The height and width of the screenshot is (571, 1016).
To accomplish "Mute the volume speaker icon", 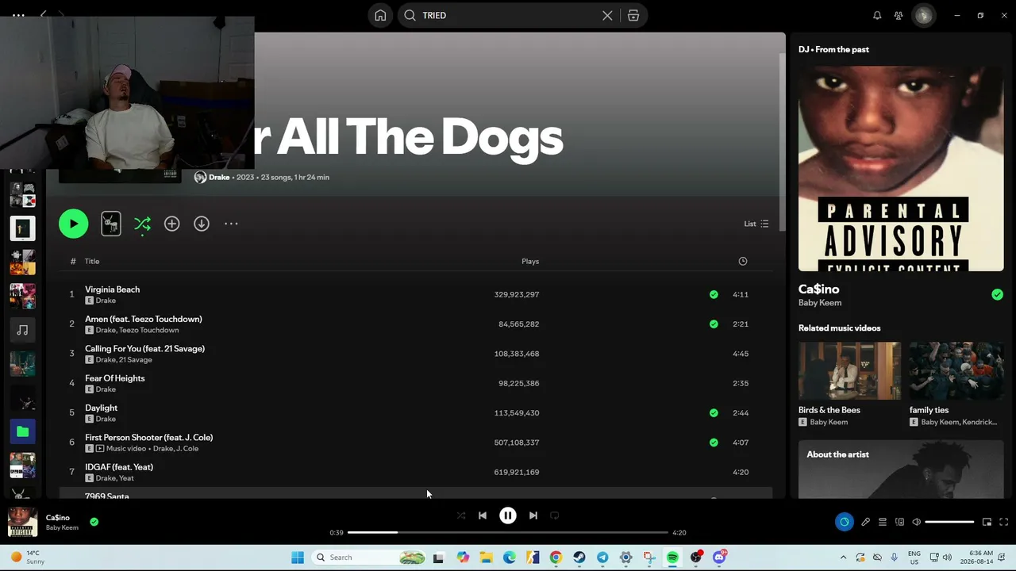I will [x=917, y=522].
